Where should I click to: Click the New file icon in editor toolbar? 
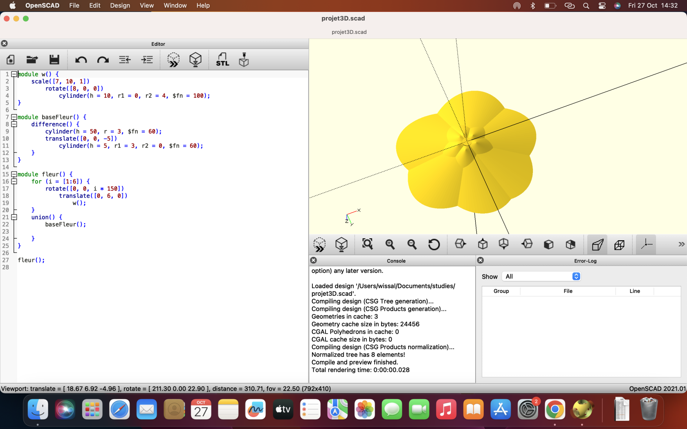11,60
